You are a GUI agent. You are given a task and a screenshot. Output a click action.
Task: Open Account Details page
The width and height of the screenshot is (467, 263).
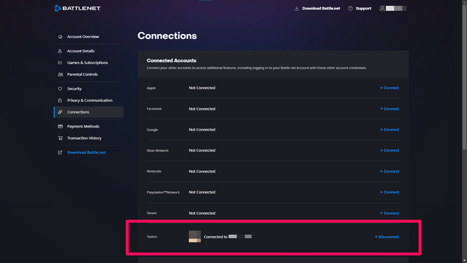click(81, 51)
